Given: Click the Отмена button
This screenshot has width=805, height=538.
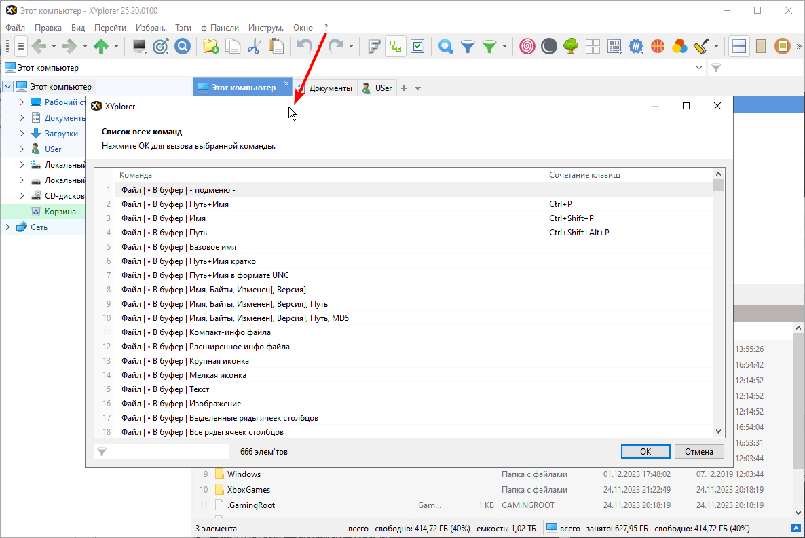Looking at the screenshot, I should point(698,452).
